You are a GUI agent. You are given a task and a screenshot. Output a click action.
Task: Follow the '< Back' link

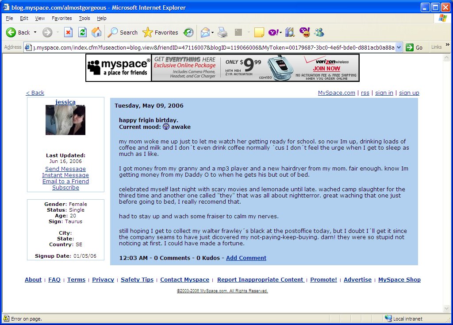[x=35, y=93]
